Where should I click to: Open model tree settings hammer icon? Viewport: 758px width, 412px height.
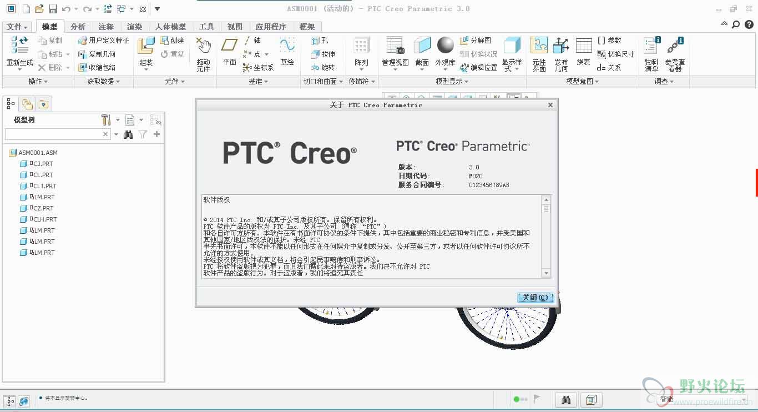click(106, 119)
